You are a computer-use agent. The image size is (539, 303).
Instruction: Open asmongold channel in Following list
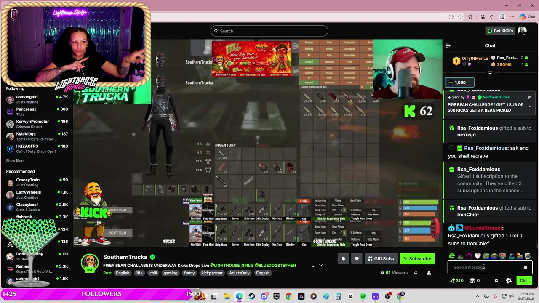pos(37,99)
